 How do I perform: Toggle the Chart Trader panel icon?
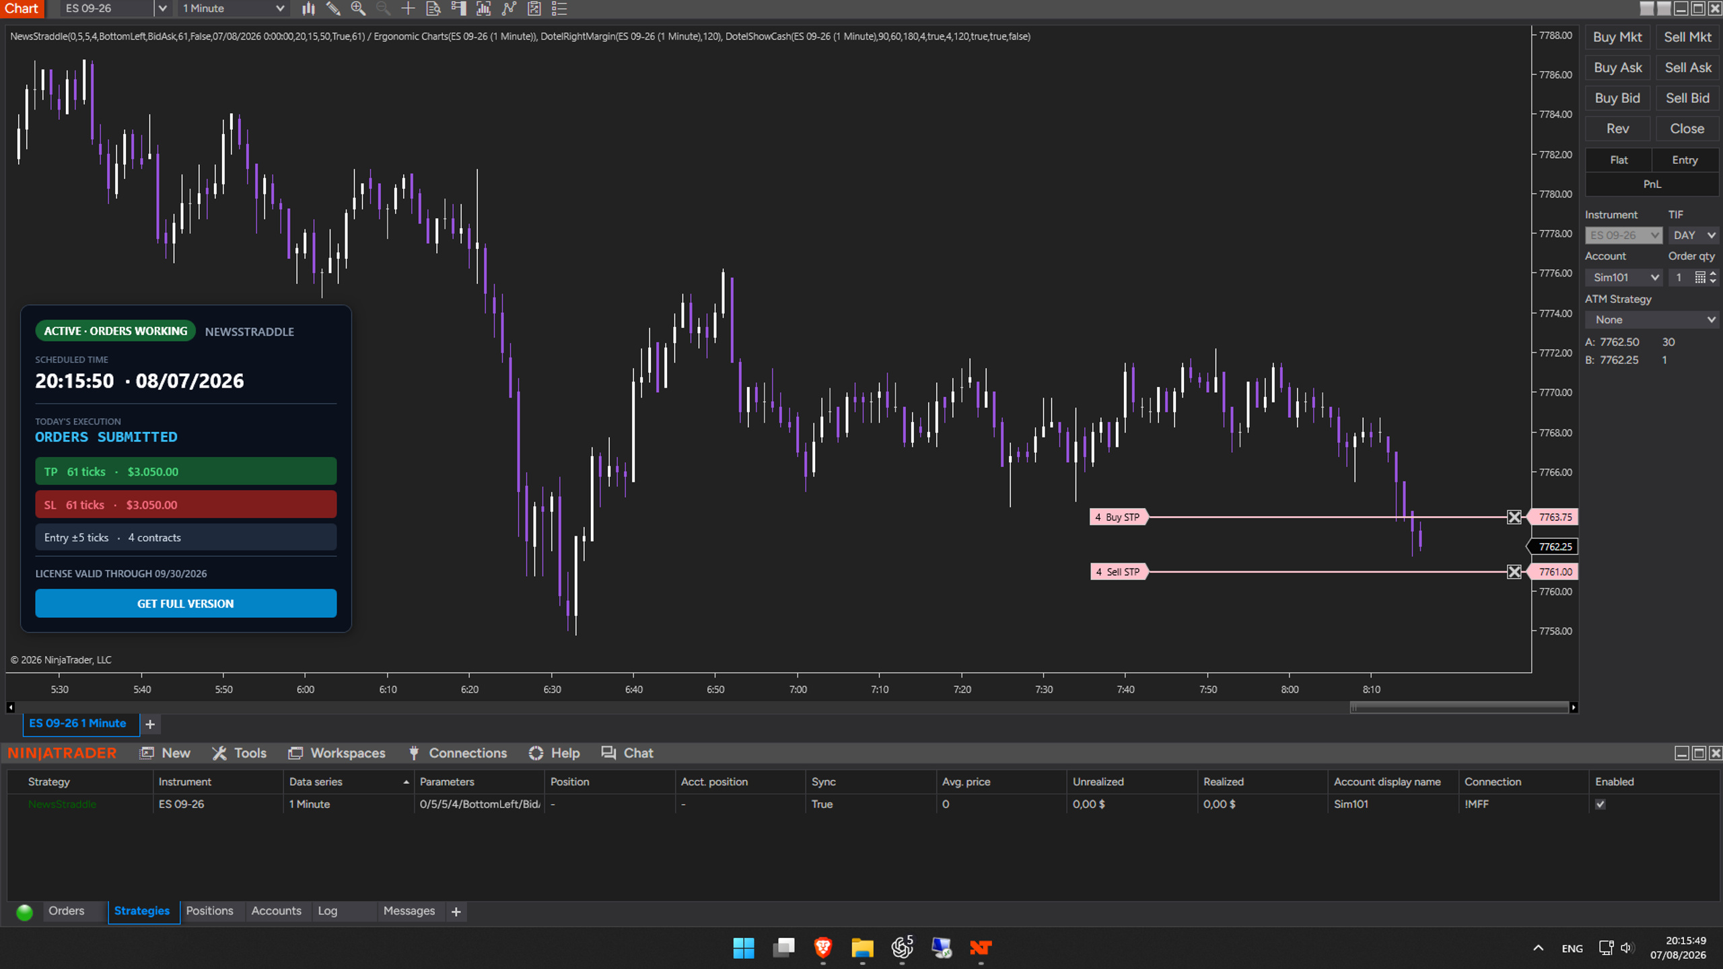[458, 9]
